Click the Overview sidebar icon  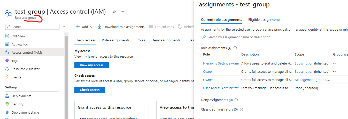7,36
